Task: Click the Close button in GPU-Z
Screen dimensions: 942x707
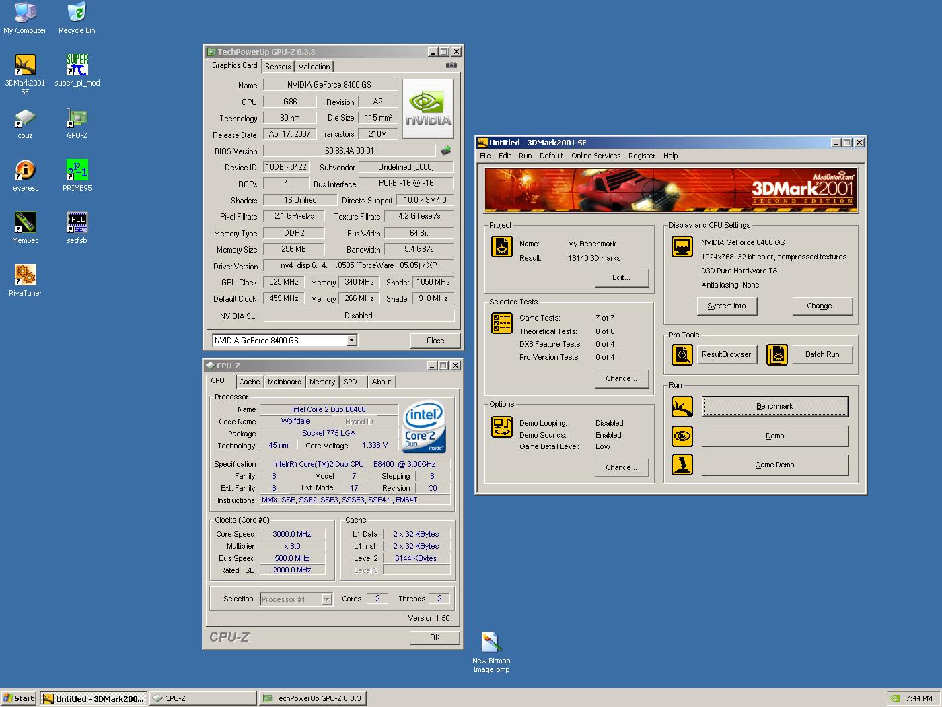Action: [x=435, y=341]
